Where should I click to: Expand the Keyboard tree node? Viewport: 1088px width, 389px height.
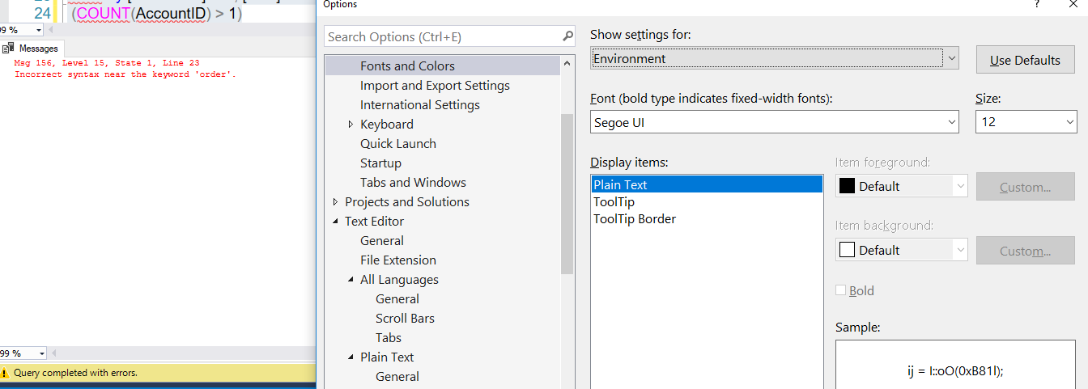pyautogui.click(x=351, y=125)
